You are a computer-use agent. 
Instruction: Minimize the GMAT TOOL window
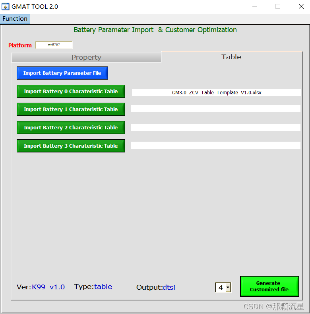click(255, 6)
